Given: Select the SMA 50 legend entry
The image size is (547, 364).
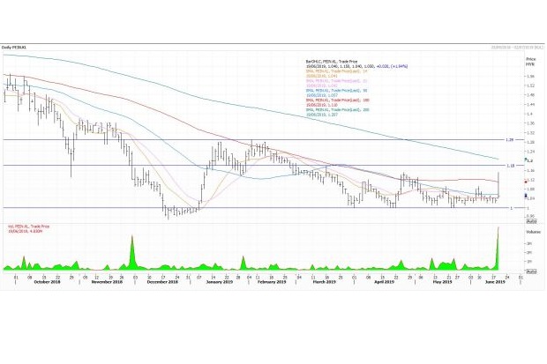Looking at the screenshot, I should click(337, 90).
